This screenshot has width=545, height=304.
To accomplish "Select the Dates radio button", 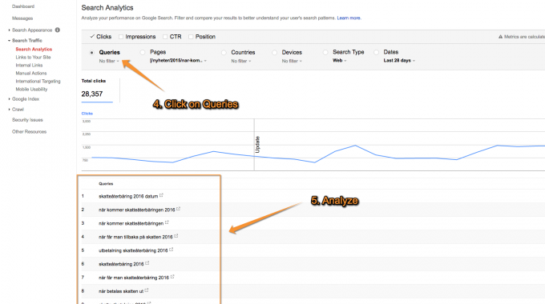I will coord(376,53).
